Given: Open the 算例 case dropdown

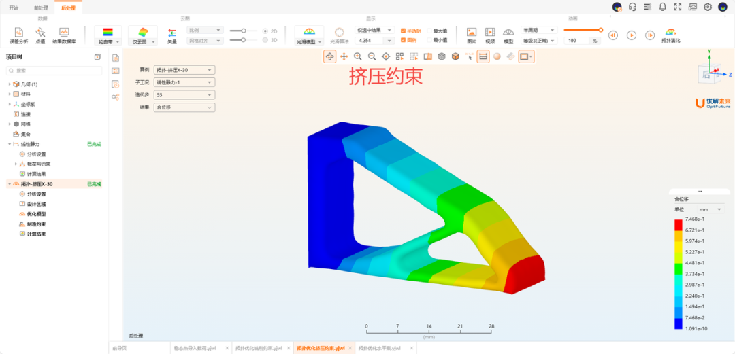Looking at the screenshot, I should 184,69.
